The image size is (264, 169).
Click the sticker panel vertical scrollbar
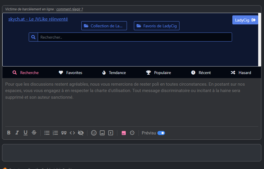[x=260, y=39]
